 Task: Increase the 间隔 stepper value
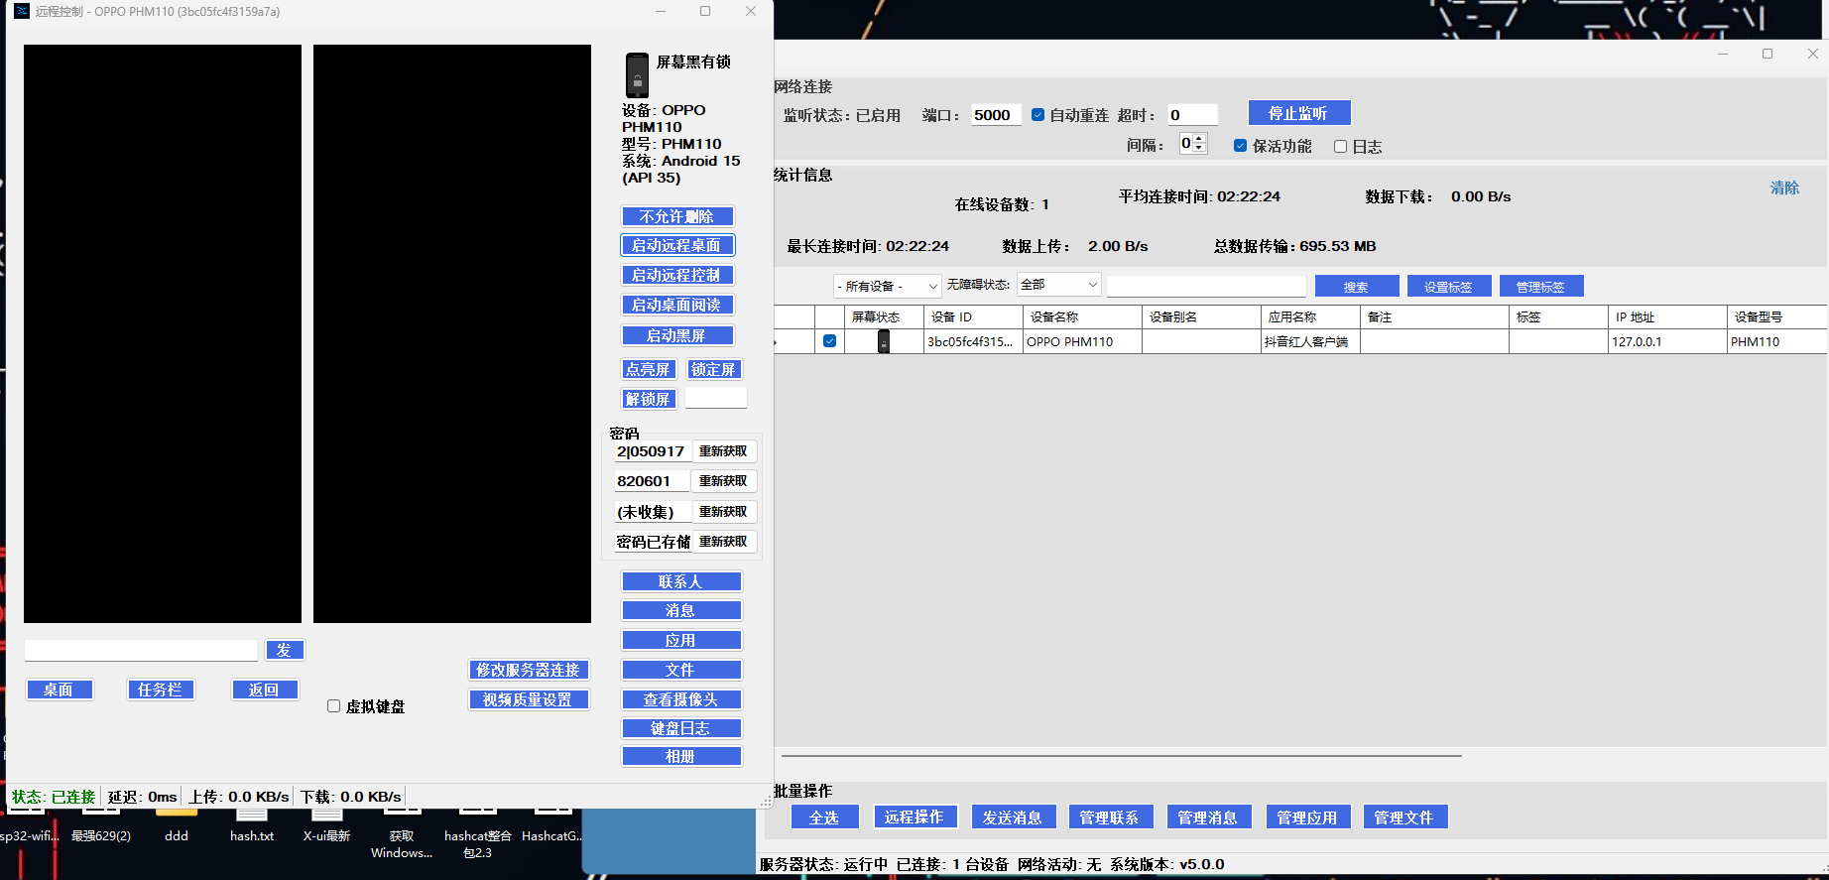click(x=1199, y=139)
